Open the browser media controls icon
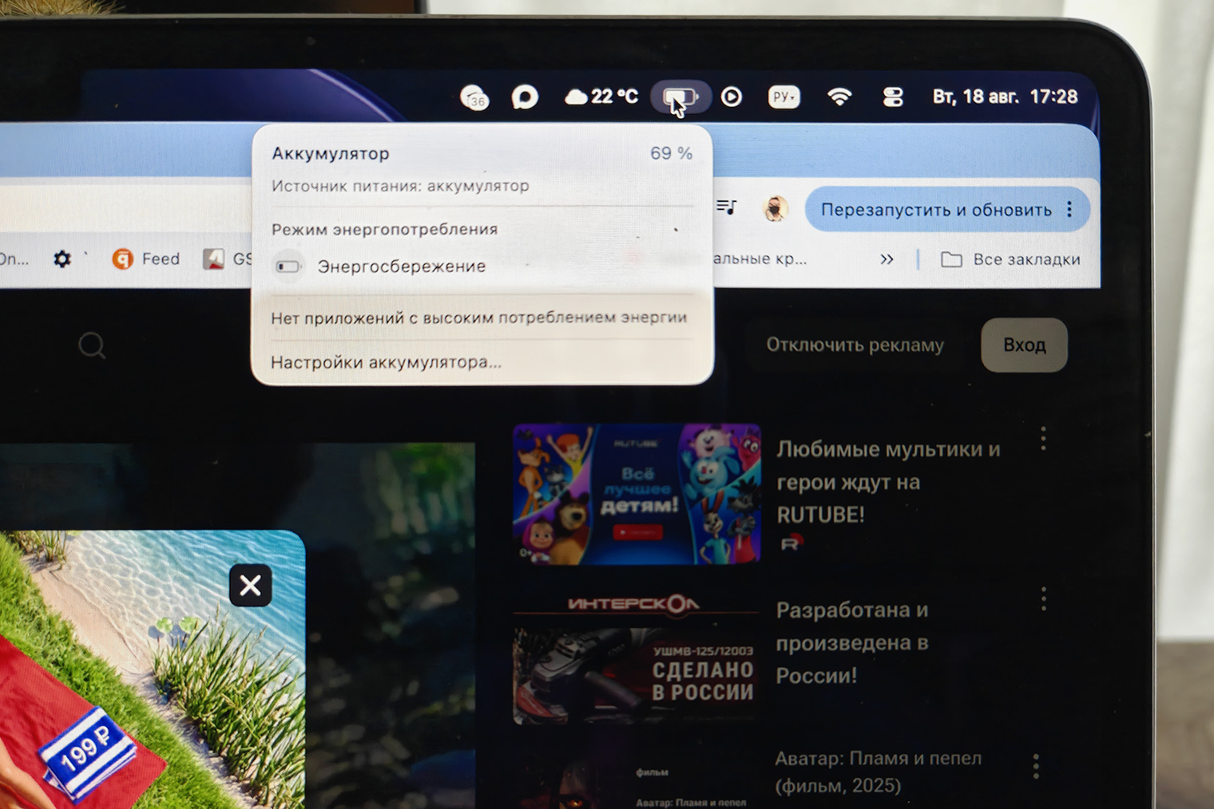The width and height of the screenshot is (1214, 809). tap(726, 207)
